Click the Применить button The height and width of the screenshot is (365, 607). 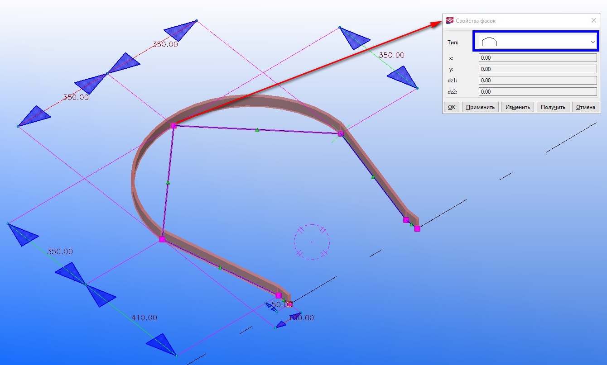point(480,107)
